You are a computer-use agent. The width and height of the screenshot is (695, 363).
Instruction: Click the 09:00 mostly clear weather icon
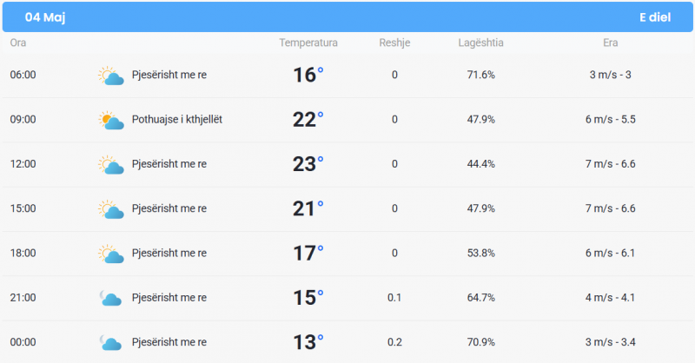click(111, 120)
